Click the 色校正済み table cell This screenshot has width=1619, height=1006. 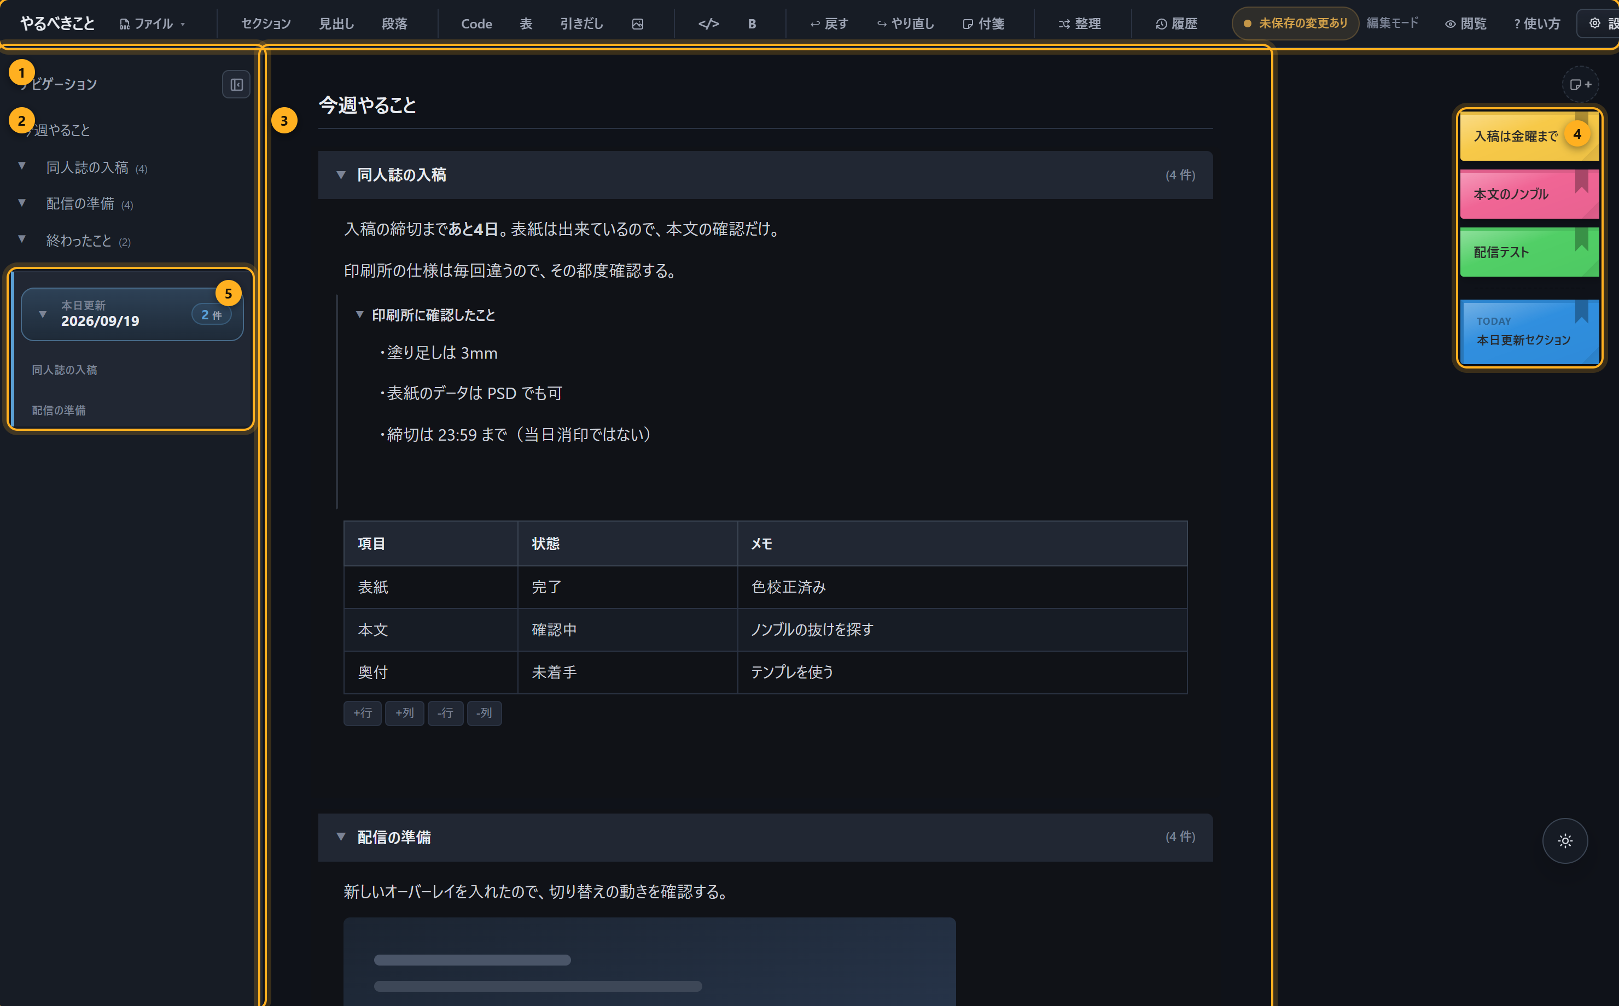(962, 587)
